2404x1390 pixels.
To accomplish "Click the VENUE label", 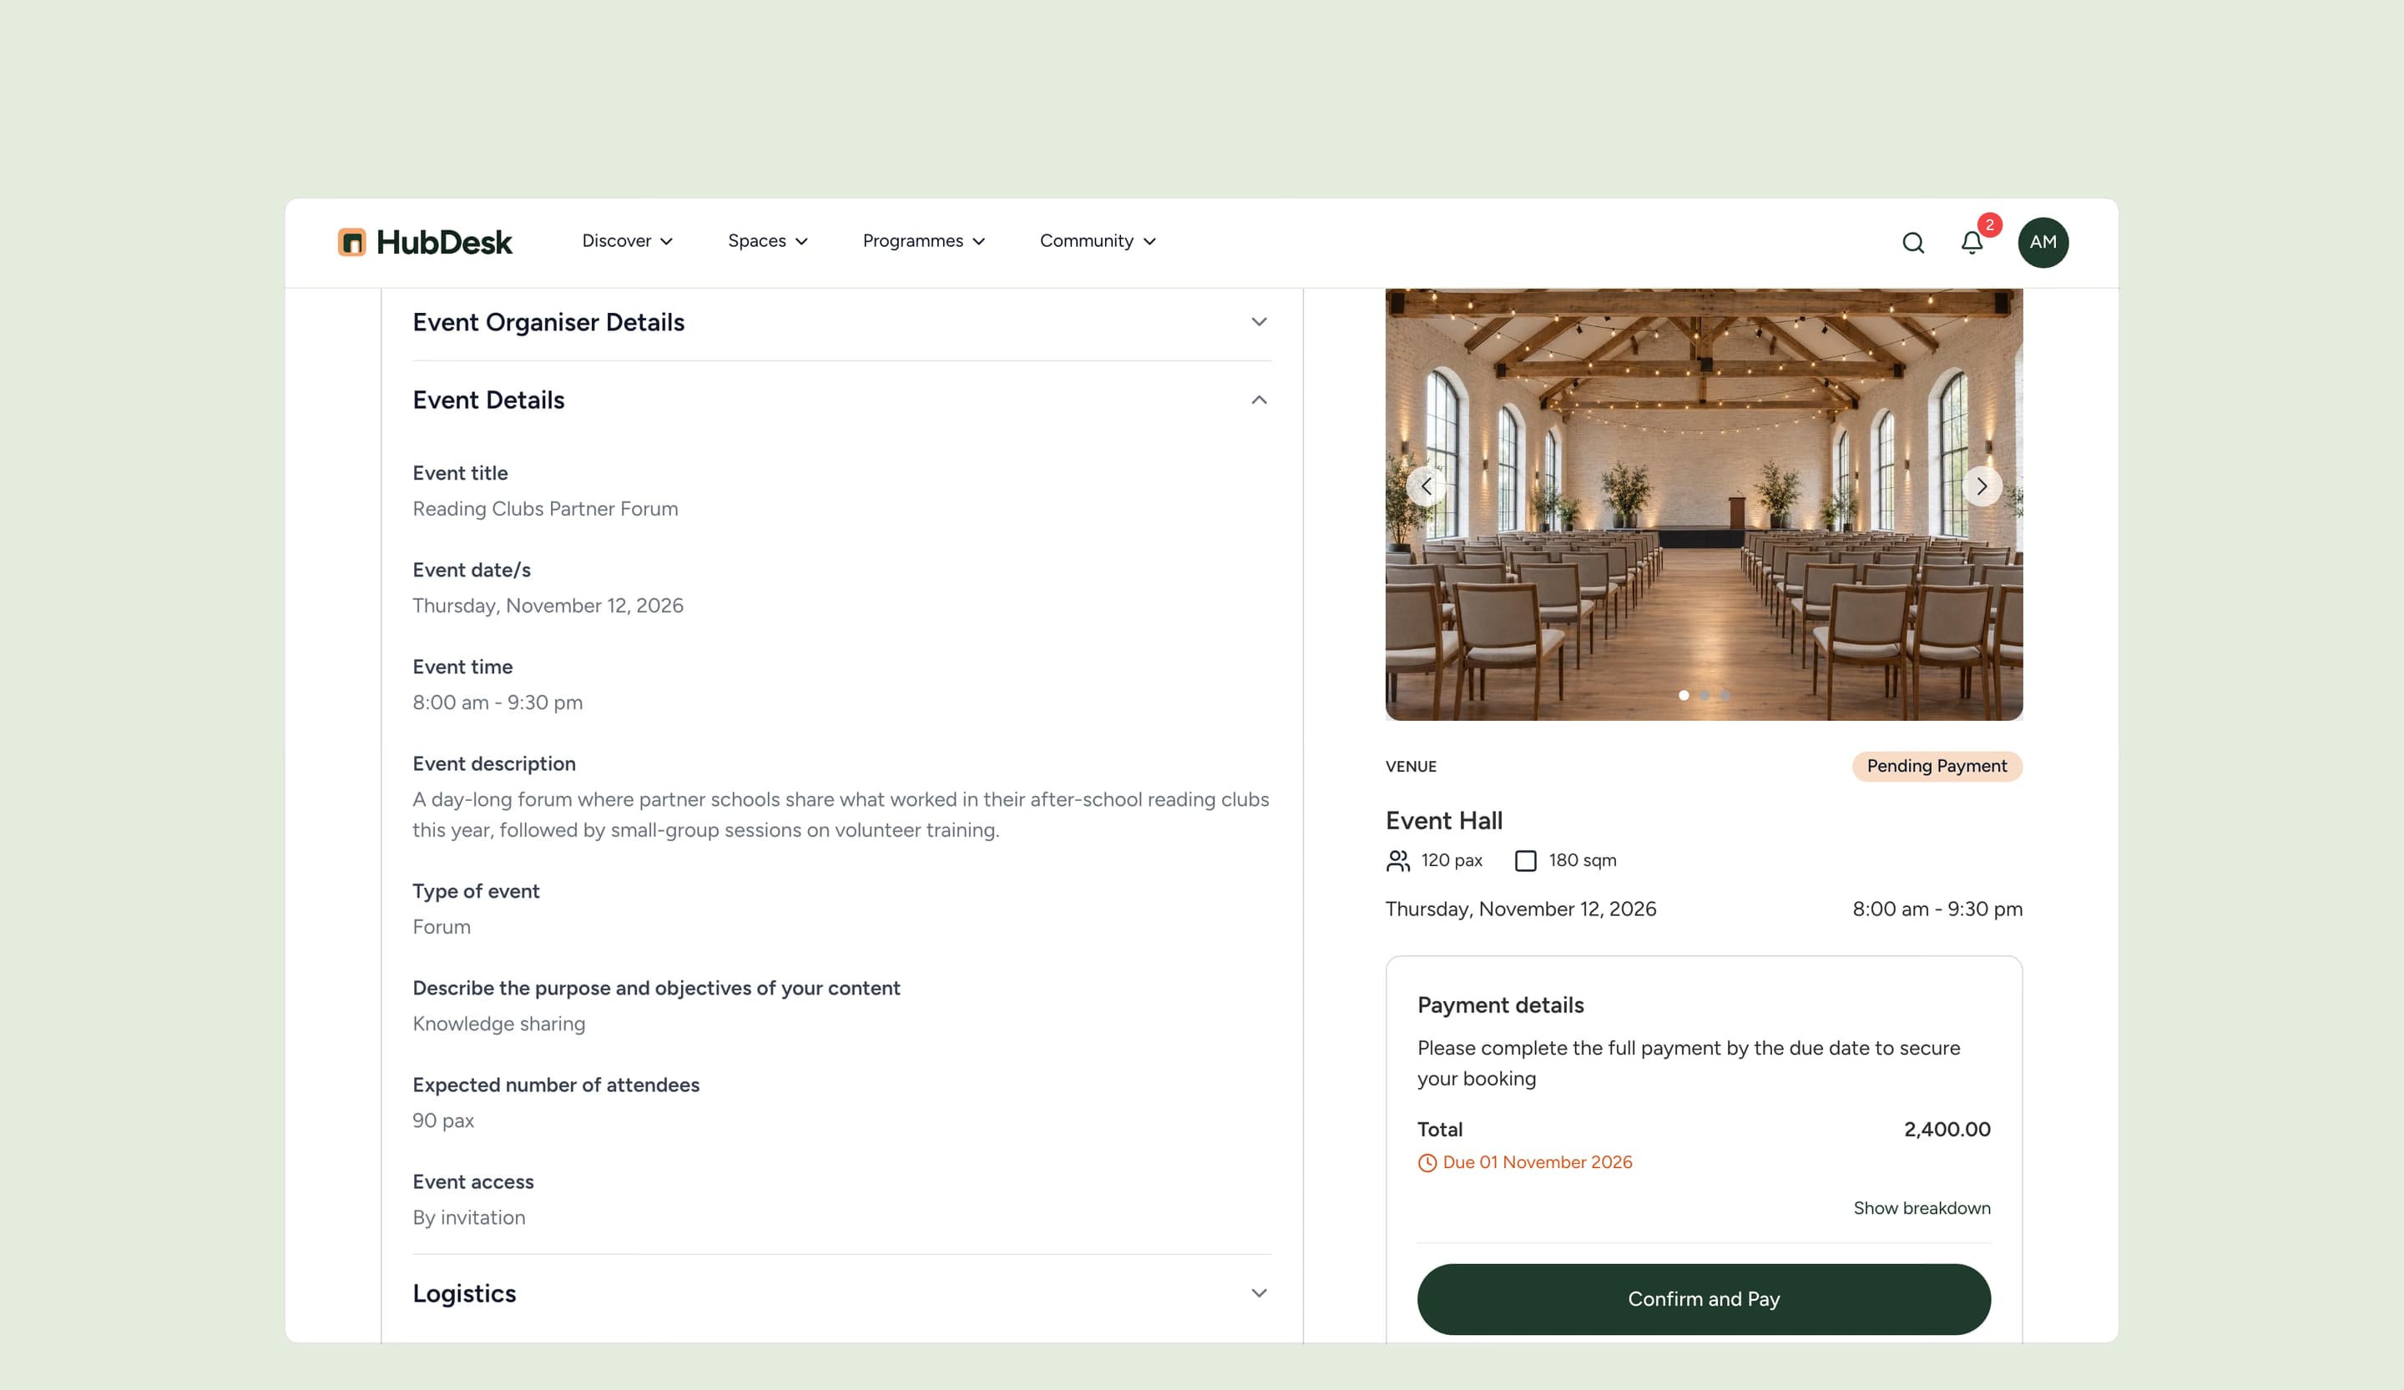I will coord(1410,767).
